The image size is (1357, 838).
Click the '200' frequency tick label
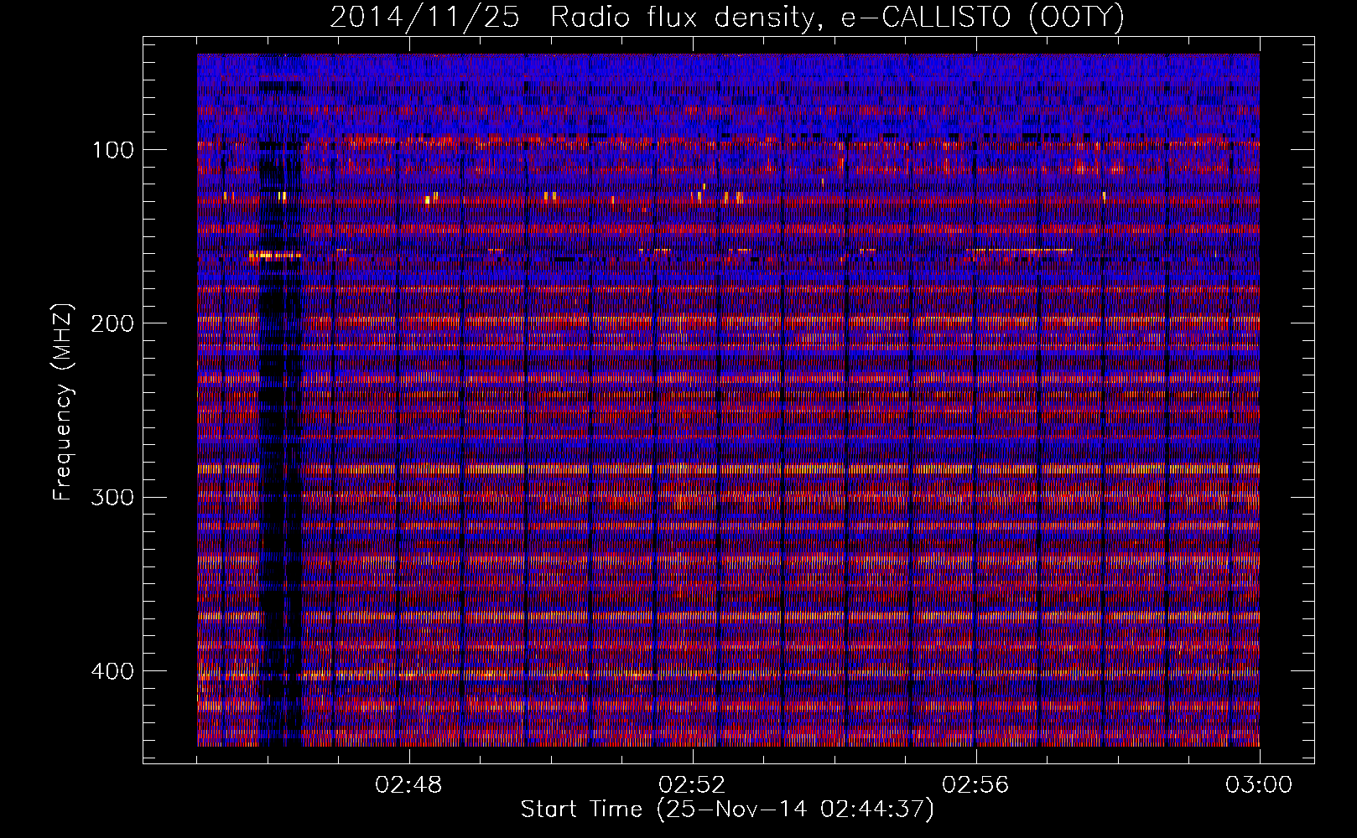coord(112,323)
